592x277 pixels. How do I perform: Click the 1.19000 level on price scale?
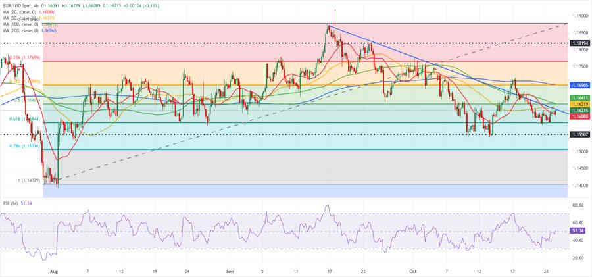580,16
